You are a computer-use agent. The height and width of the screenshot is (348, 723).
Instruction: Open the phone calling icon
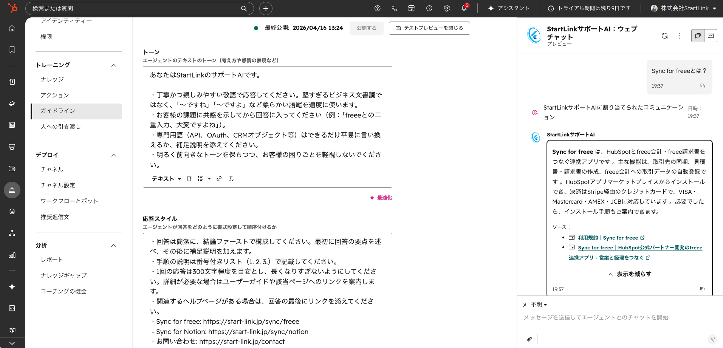point(394,8)
